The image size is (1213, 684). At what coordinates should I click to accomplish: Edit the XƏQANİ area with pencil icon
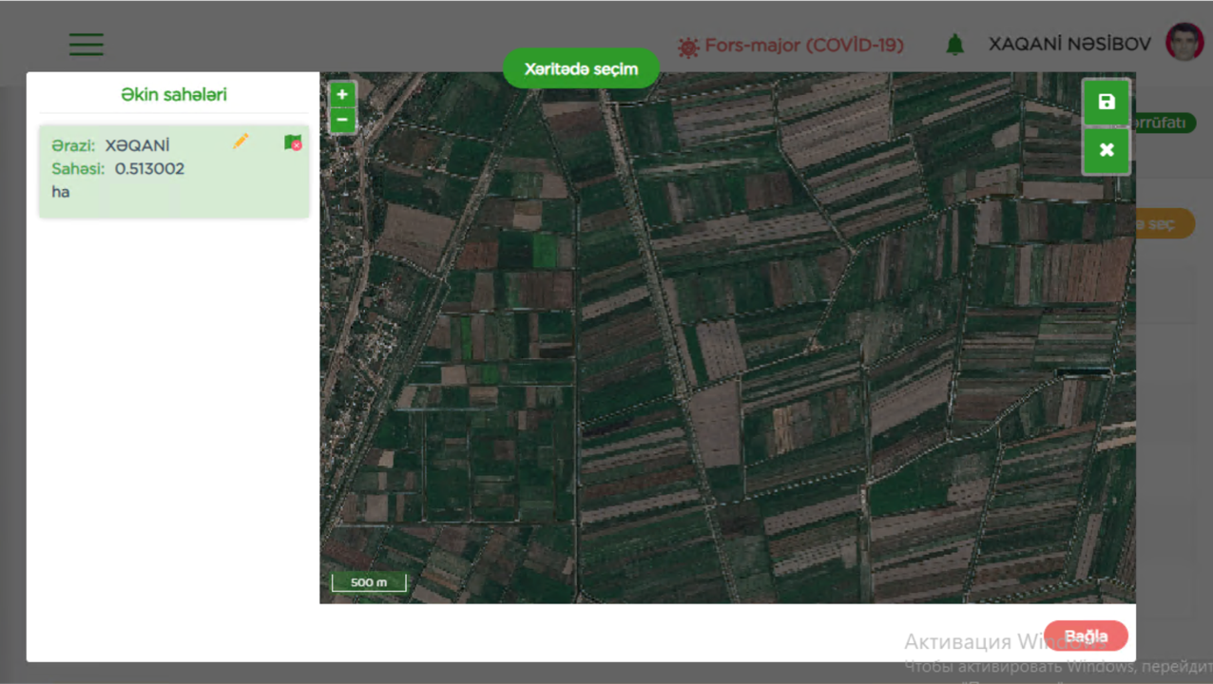tap(241, 142)
